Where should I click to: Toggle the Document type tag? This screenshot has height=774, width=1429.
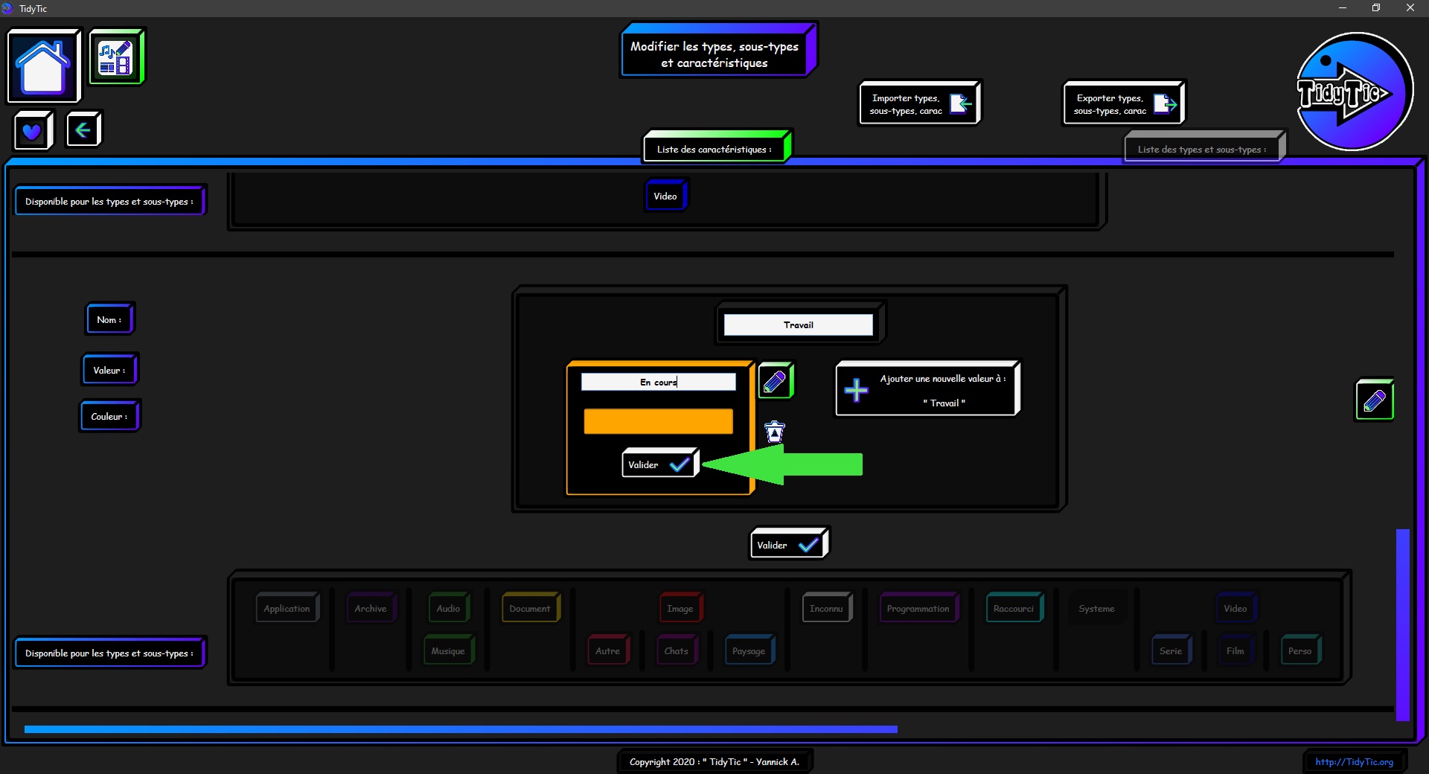529,608
